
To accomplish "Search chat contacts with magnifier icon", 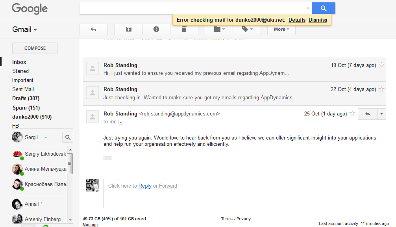I will (68, 137).
